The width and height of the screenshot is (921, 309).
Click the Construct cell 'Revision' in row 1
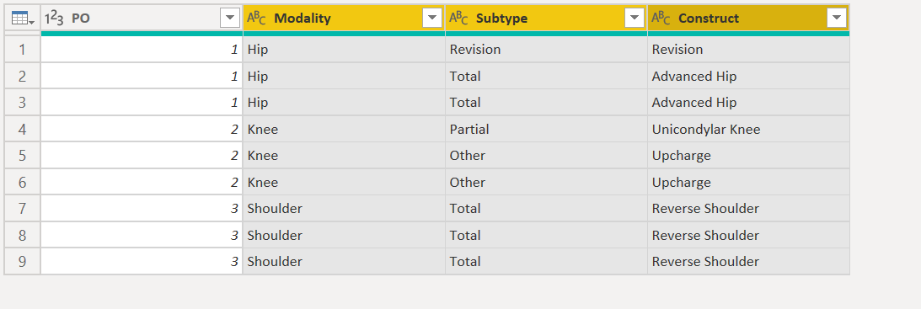[748, 50]
